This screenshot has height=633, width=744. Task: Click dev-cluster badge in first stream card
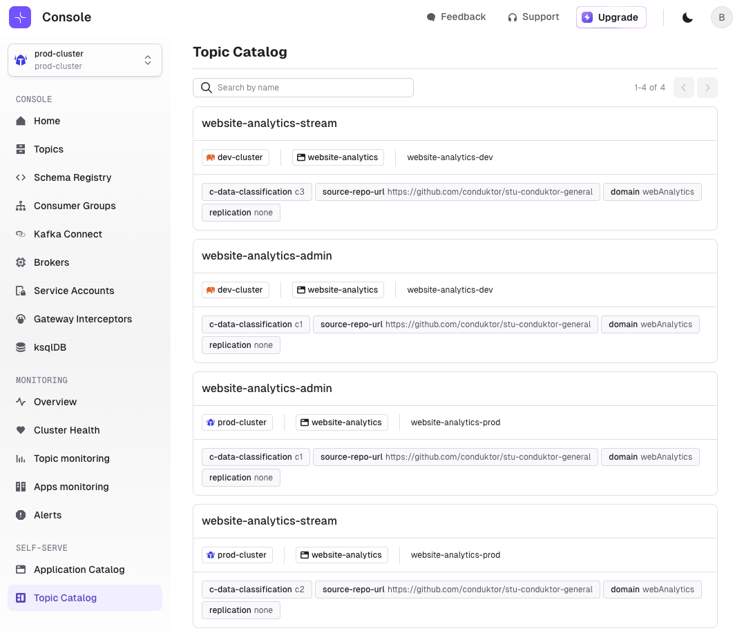(x=236, y=157)
